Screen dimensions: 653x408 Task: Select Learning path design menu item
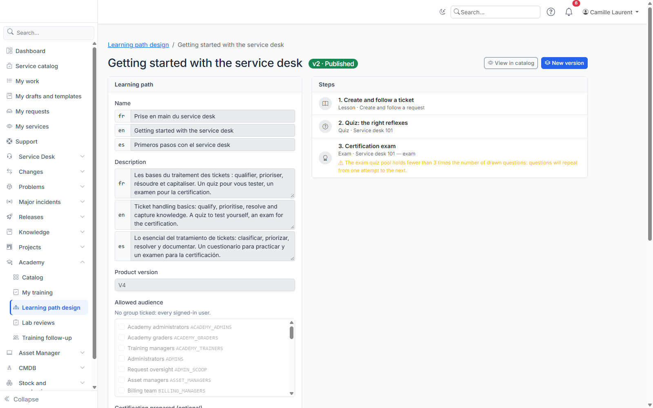tap(49, 308)
